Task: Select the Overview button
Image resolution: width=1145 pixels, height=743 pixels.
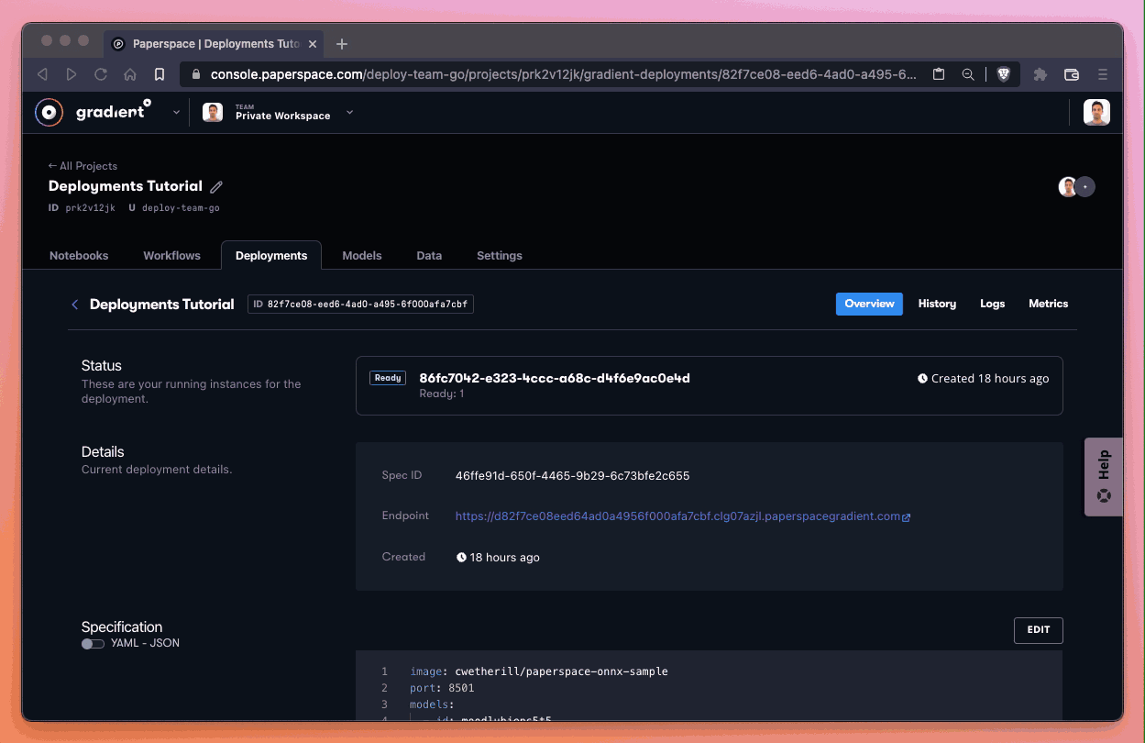Action: [x=869, y=304]
